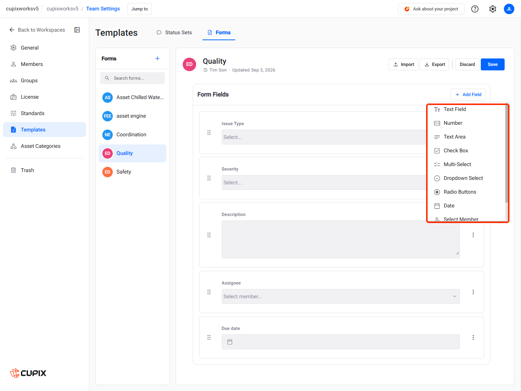Choose Radio Buttons field type
Screen dimensions: 521x391
pos(467,192)
